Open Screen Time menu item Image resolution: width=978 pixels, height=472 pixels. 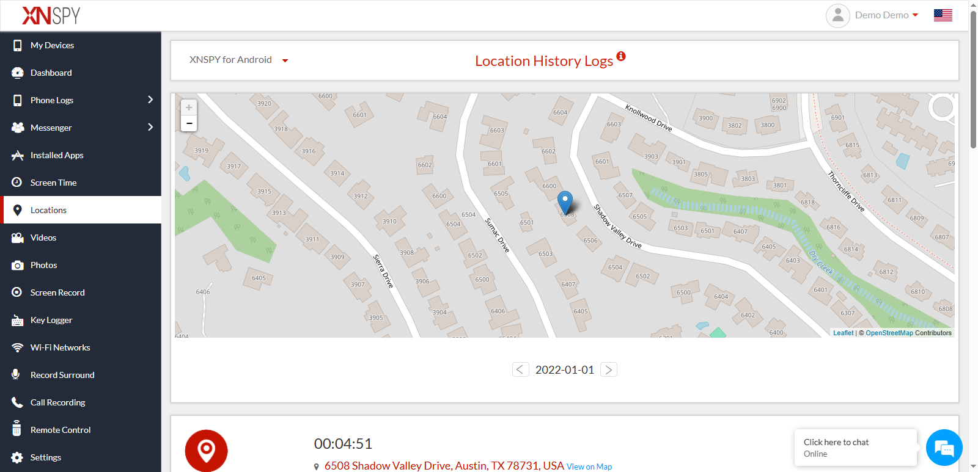(81, 183)
